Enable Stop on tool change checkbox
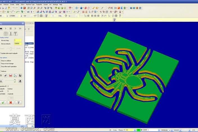Viewport: 198px width, 132px height. click(x=0, y=64)
